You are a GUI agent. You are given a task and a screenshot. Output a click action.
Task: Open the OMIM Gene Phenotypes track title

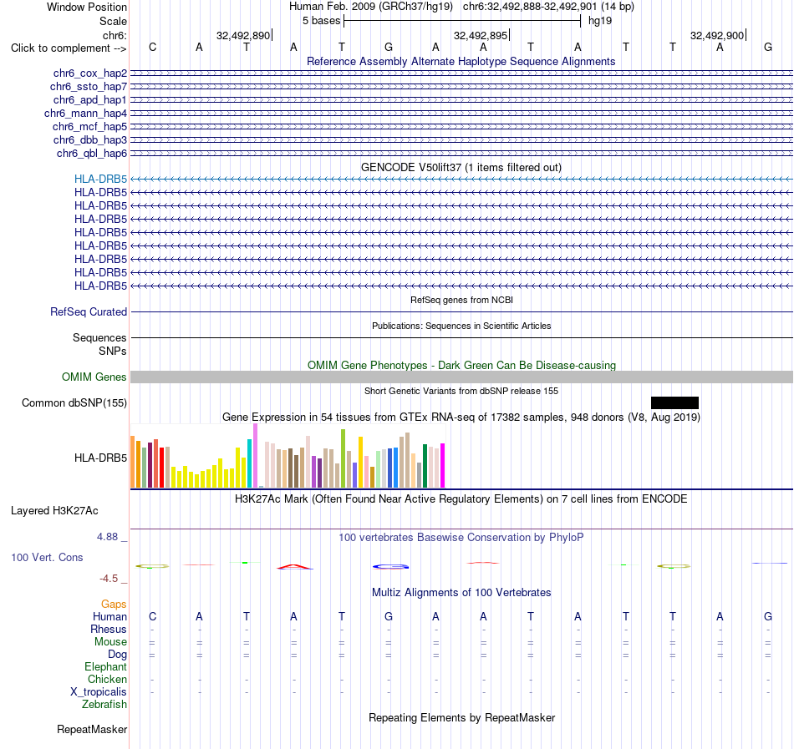point(461,365)
